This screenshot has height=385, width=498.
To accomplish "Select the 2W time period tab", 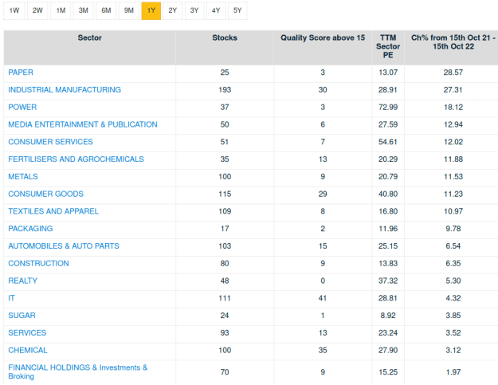I will tap(37, 10).
